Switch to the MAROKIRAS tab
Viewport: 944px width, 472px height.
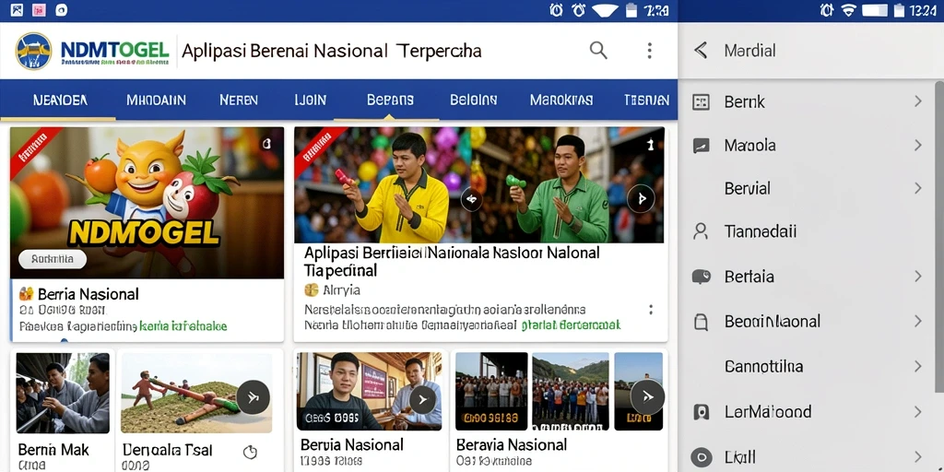click(x=561, y=100)
